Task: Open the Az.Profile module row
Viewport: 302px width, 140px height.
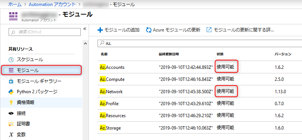Action: (200, 104)
